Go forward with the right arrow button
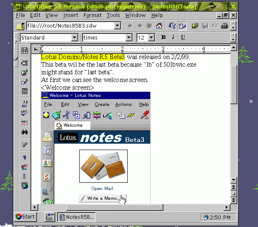Image resolution: width=258 pixels, height=227 pixels. pyautogui.click(x=140, y=26)
